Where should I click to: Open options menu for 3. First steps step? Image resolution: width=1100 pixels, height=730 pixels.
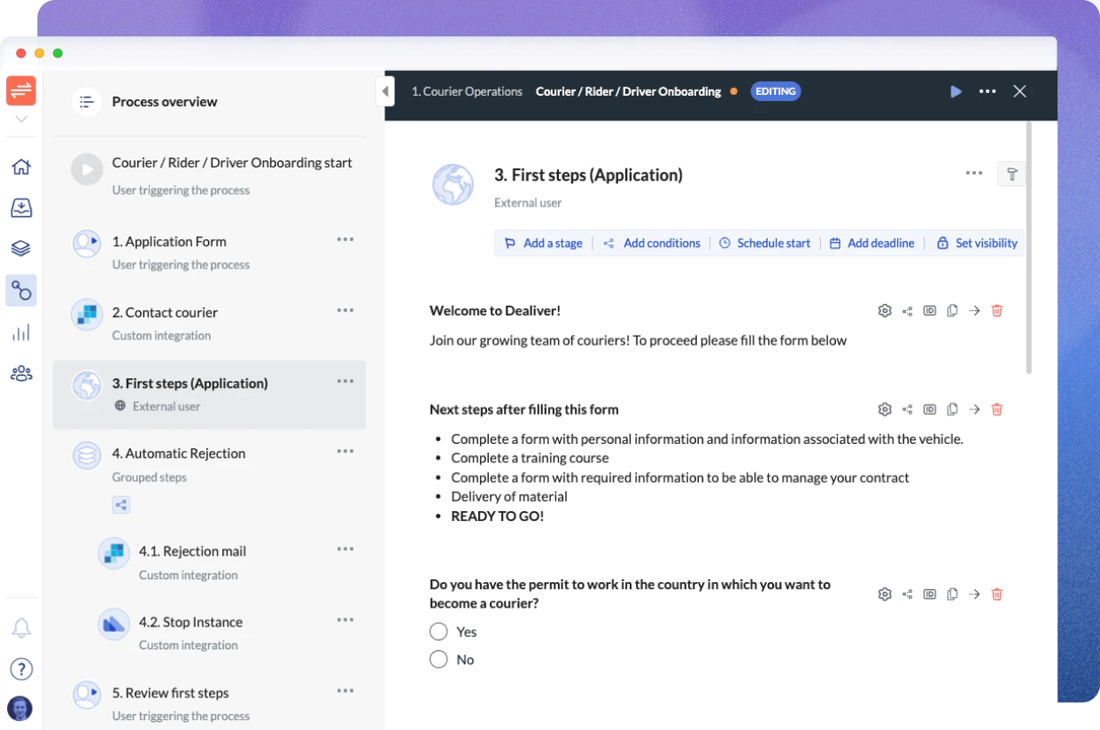coord(345,381)
